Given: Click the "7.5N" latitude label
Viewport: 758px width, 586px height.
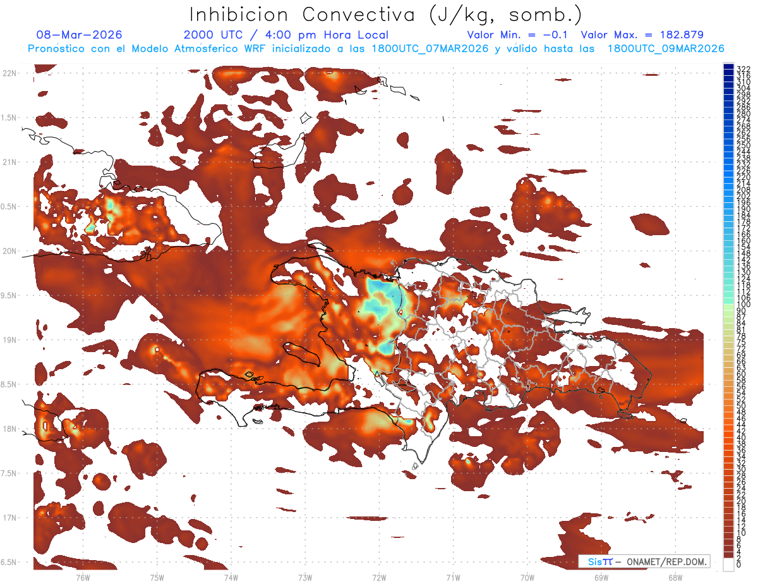Looking at the screenshot, I should 9,473.
